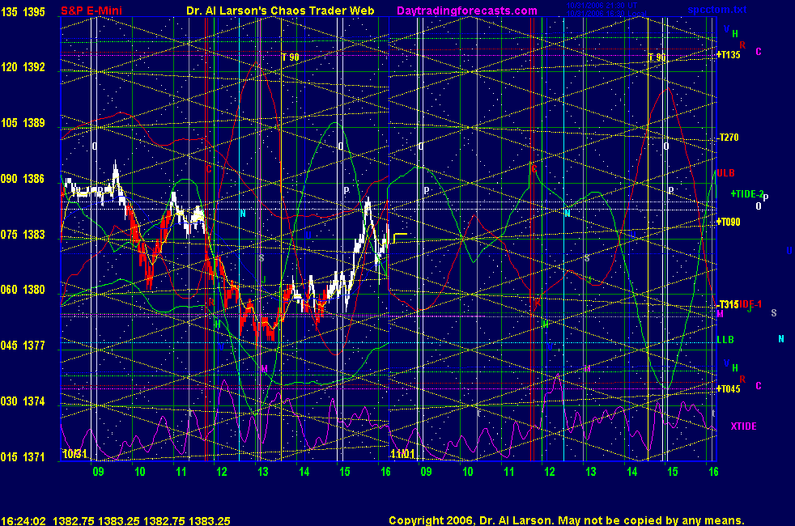The image size is (795, 526).
Task: Select the "1382.75 1383.25 1382.75 1383.25" quote values
Action: click(142, 520)
